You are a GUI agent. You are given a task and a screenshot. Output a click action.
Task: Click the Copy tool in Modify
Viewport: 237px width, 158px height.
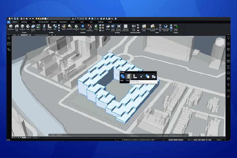pos(55,27)
